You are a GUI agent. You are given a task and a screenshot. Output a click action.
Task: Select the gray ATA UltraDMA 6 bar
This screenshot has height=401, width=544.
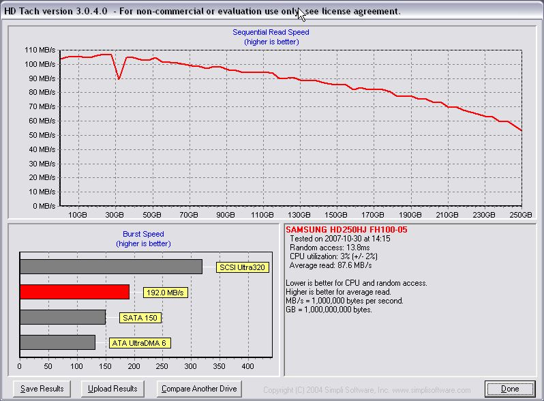(x=57, y=342)
